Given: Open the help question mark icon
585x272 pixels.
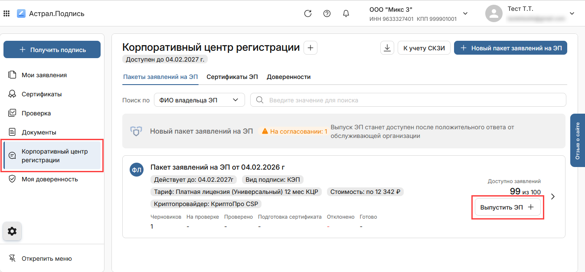Looking at the screenshot, I should click(x=327, y=13).
